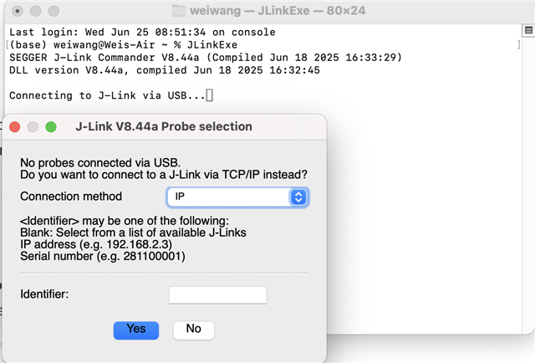Open the Connection method IP dropdown

[237, 197]
